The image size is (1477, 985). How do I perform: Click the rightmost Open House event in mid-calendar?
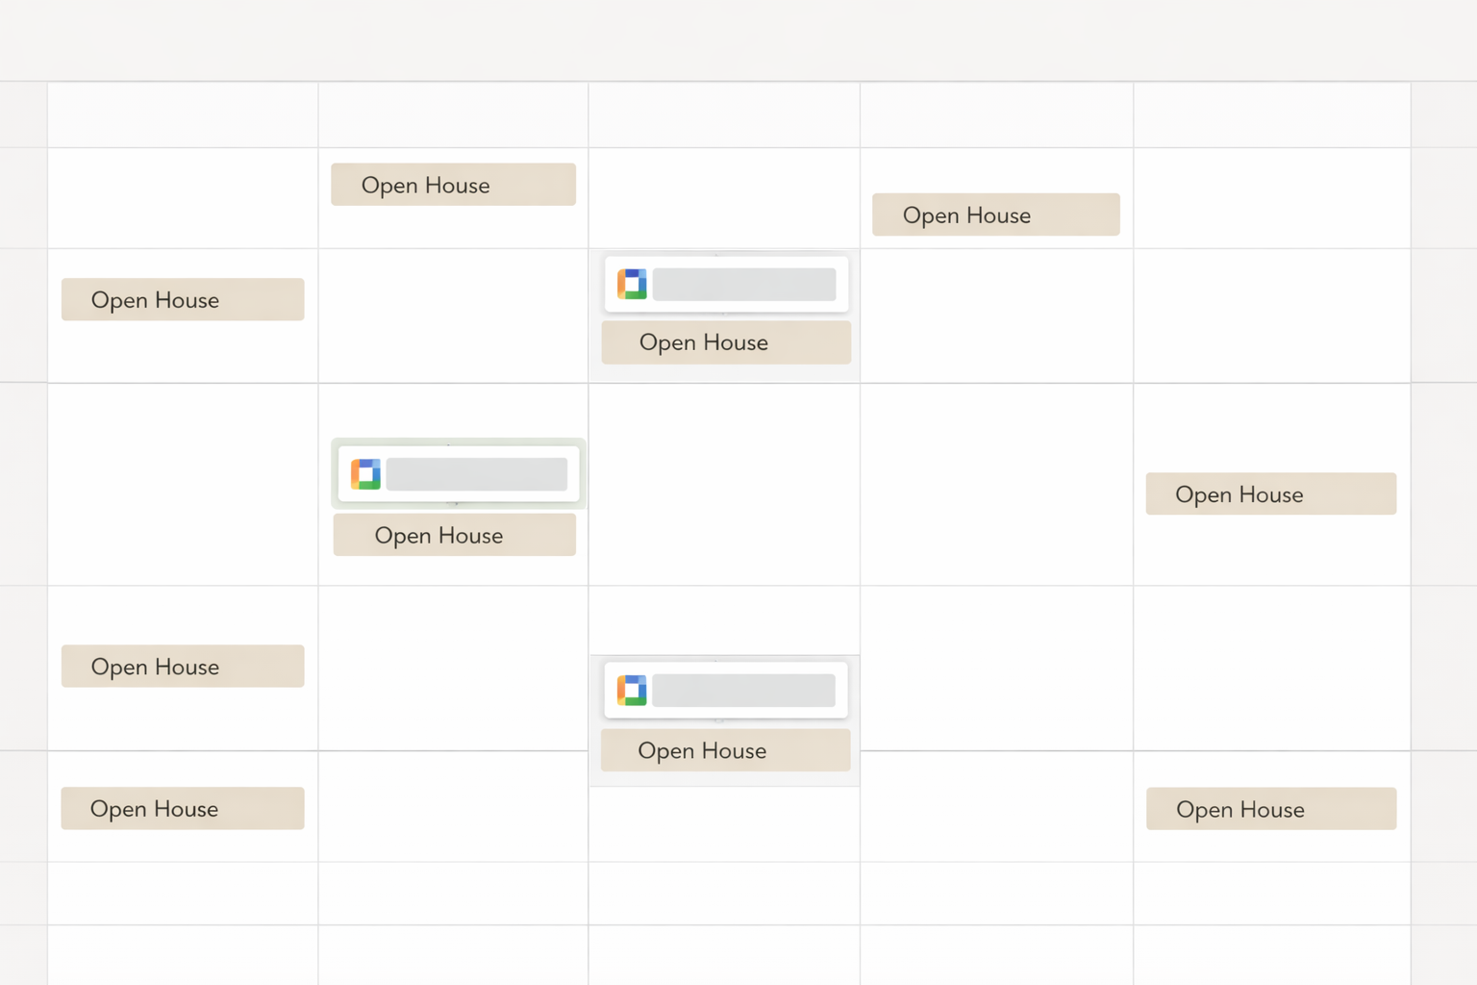[x=1270, y=493]
